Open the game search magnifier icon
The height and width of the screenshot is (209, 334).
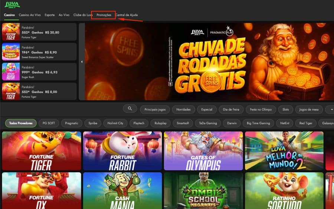tap(130, 109)
